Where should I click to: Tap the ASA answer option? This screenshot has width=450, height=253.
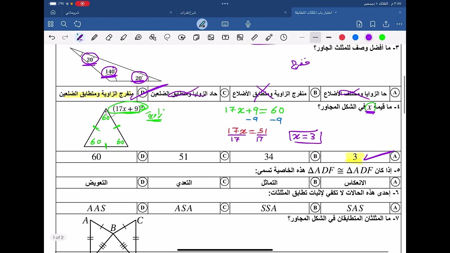[x=184, y=208]
